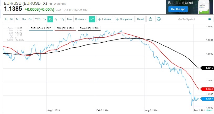This screenshot has width=214, height=114.
Task: Toggle the line chart type button
Action: click(92, 19)
